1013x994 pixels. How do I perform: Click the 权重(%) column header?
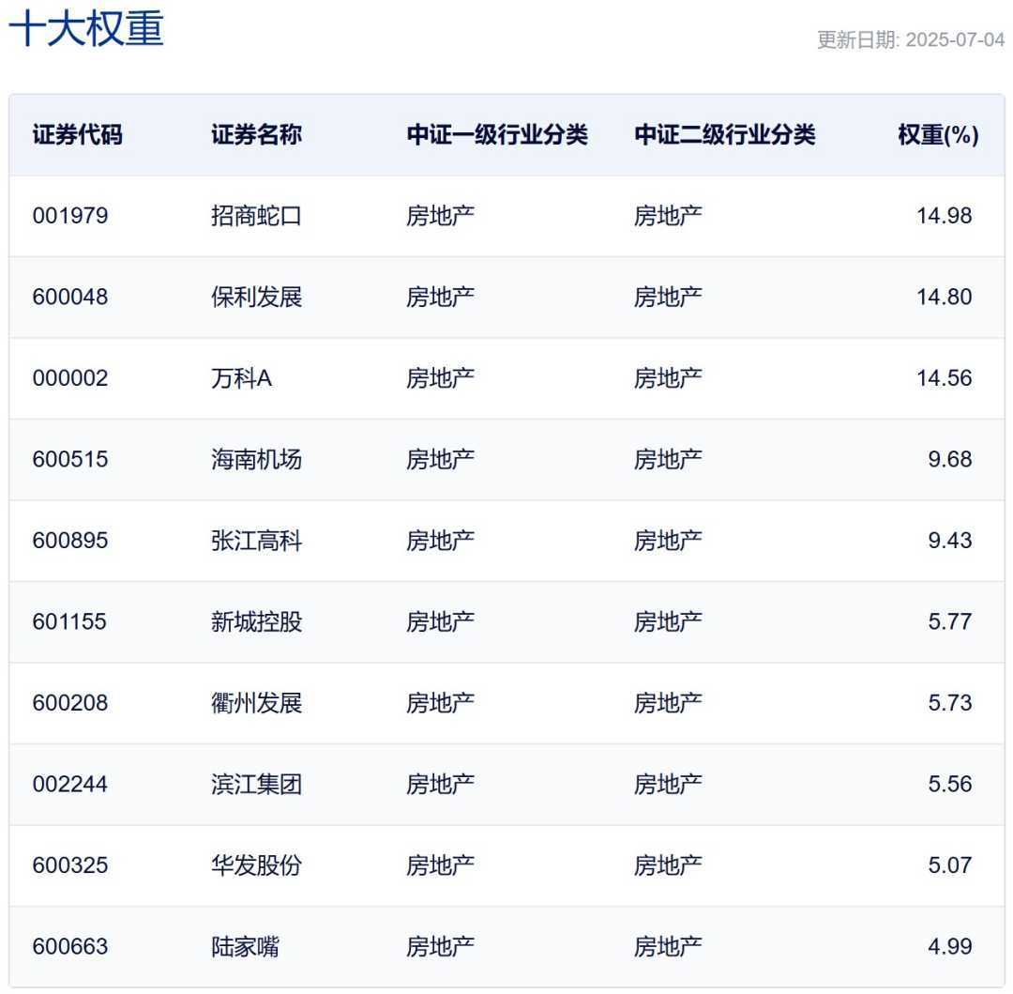click(x=938, y=135)
